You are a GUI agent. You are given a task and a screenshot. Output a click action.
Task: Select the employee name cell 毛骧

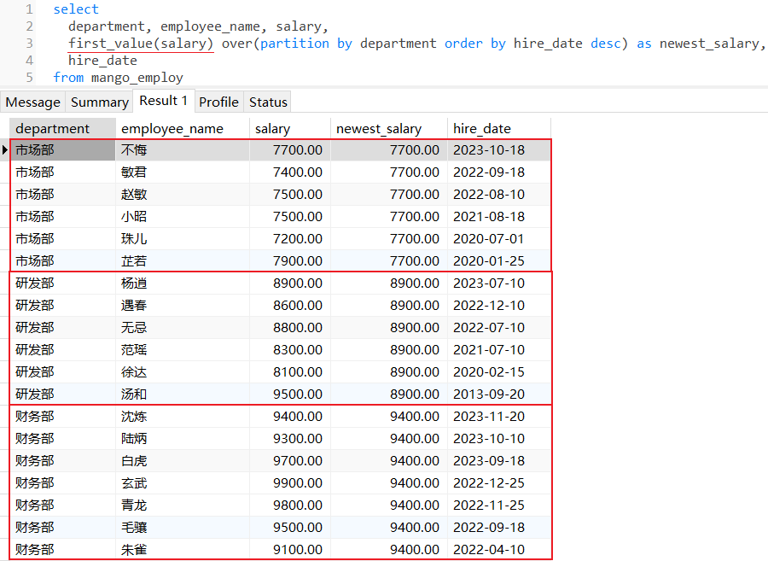[183, 527]
